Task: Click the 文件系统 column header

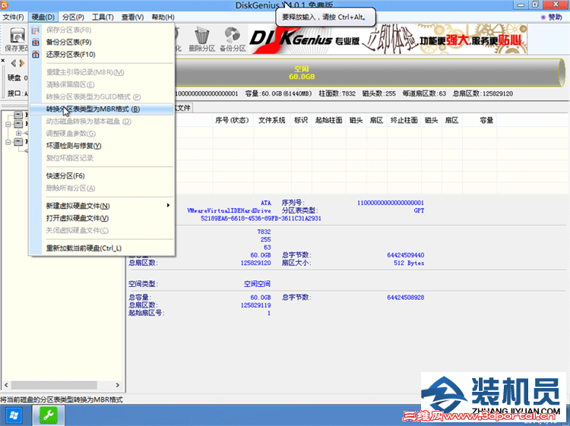Action: click(272, 120)
